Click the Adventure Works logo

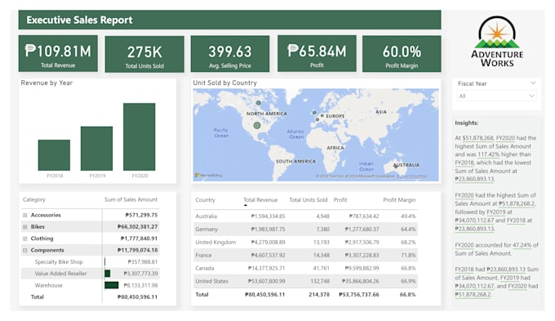coord(497,42)
